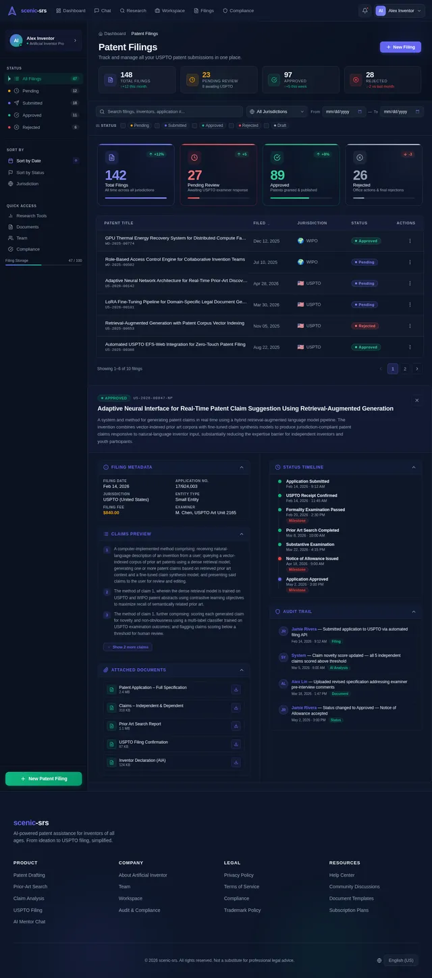Open the Dashboard nav item
The height and width of the screenshot is (978, 432).
71,11
